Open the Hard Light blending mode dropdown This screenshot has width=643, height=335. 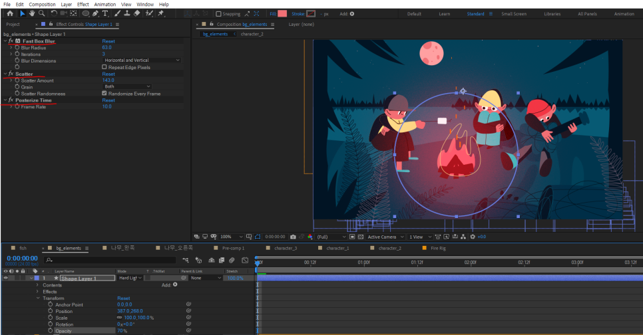[x=130, y=278]
